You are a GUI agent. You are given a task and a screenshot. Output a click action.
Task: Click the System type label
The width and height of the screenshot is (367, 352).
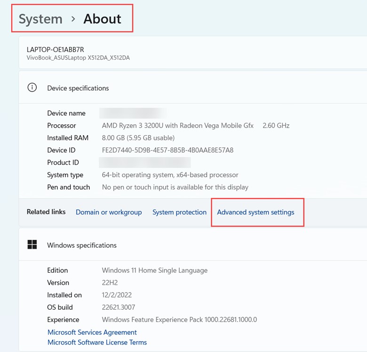[65, 175]
